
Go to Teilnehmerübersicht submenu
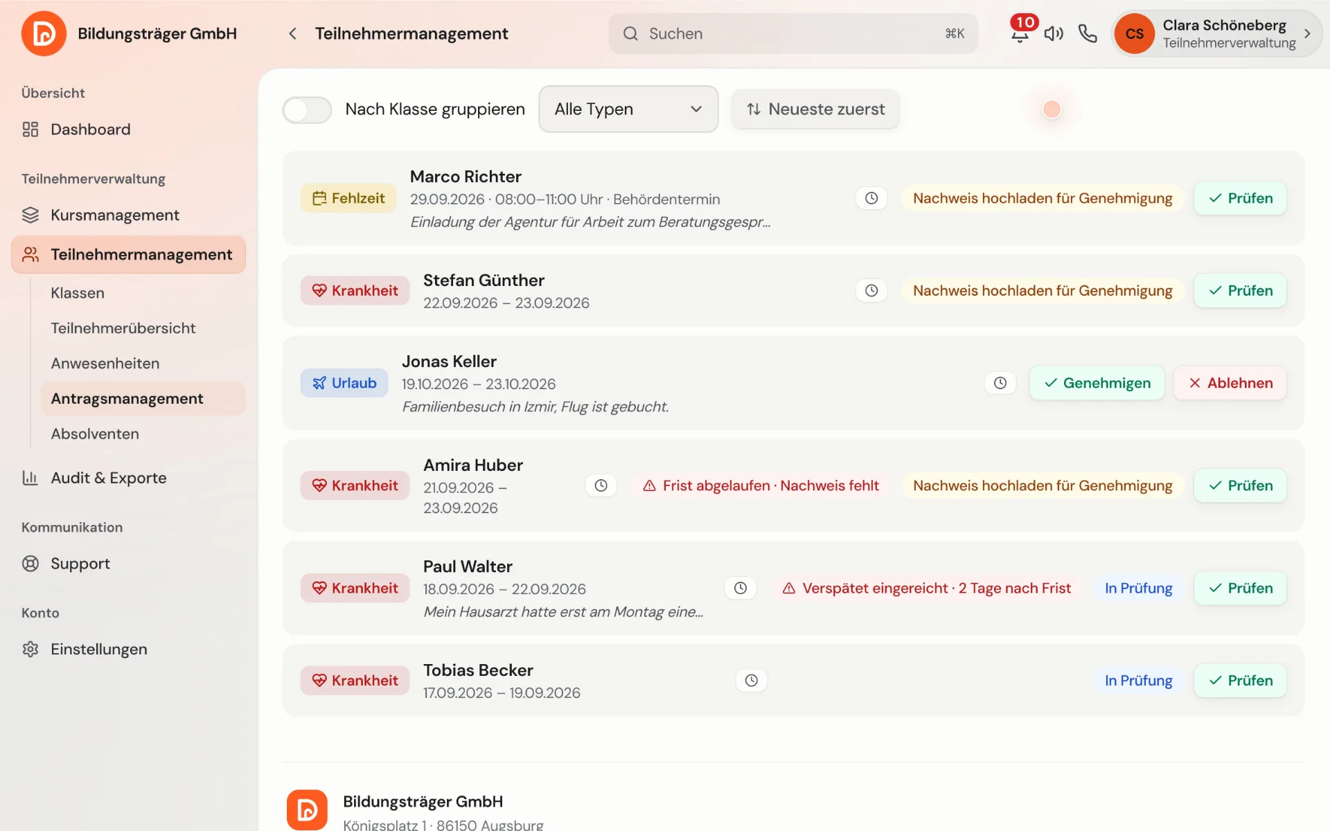pyautogui.click(x=143, y=328)
